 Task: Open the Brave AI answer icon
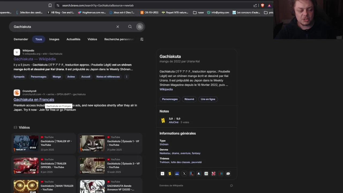coord(140,27)
